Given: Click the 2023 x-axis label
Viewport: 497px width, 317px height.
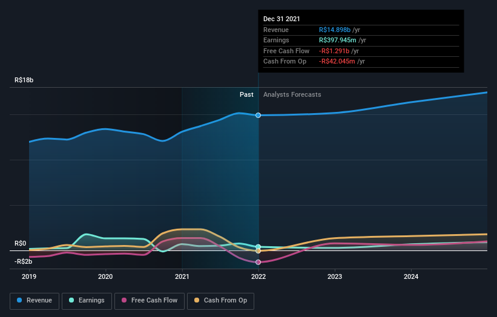Looking at the screenshot, I should click(335, 276).
